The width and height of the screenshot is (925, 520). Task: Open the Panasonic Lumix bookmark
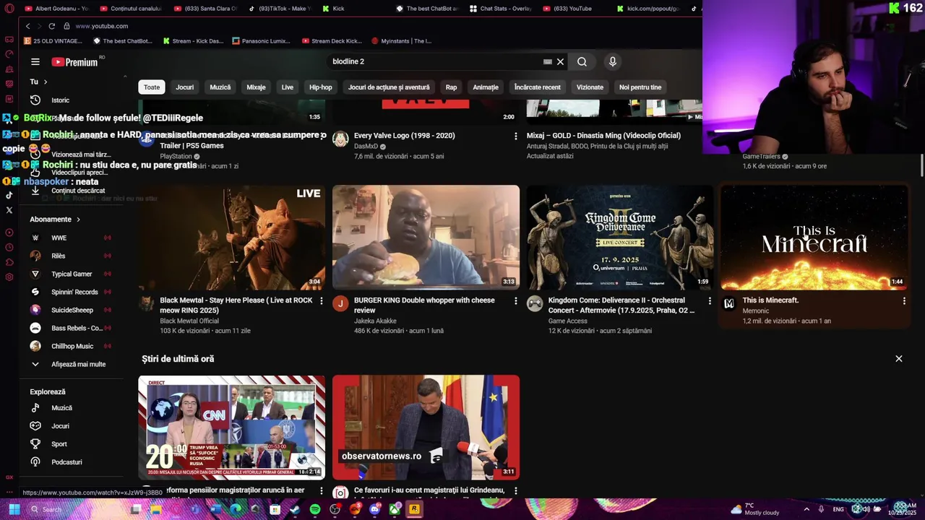262,41
